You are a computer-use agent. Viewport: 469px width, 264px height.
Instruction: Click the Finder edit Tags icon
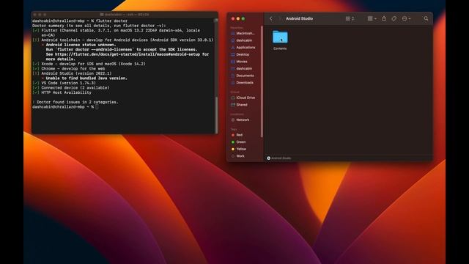pyautogui.click(x=394, y=18)
